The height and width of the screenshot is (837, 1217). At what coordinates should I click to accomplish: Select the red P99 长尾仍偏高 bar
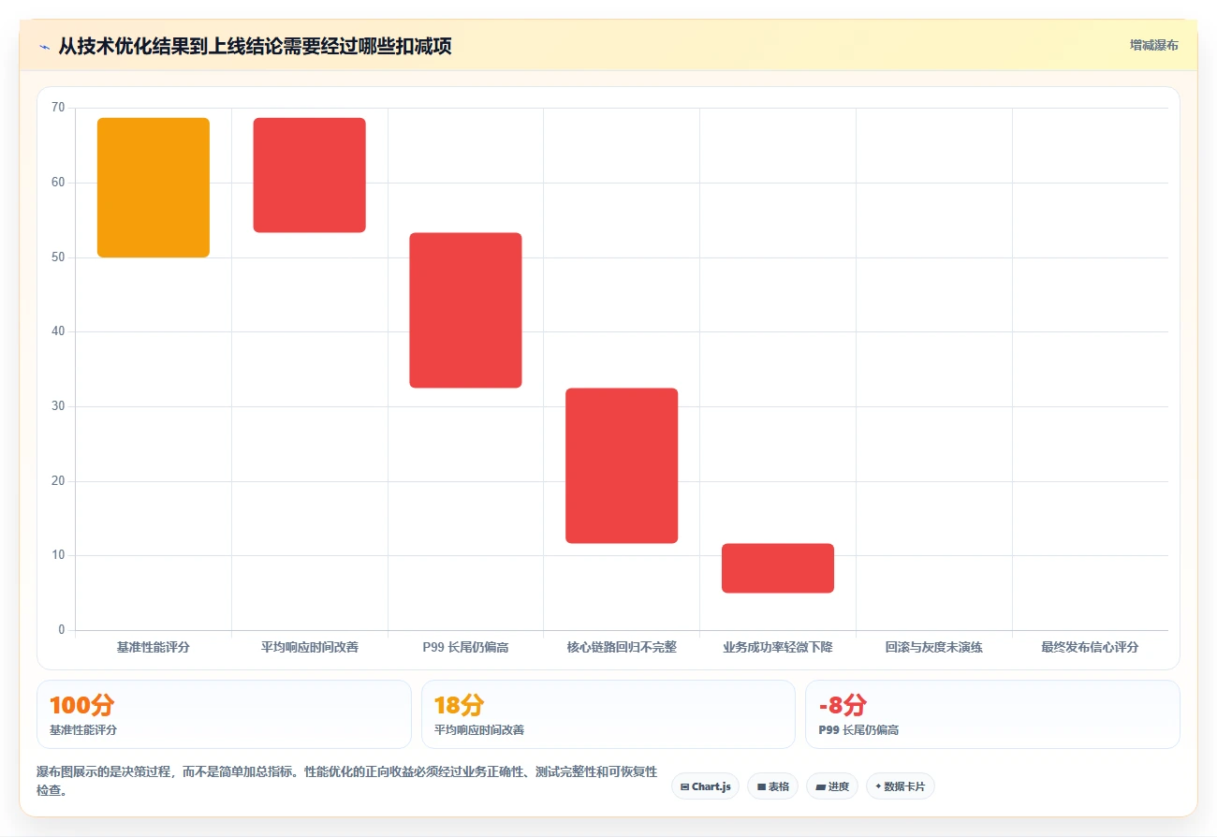click(465, 310)
